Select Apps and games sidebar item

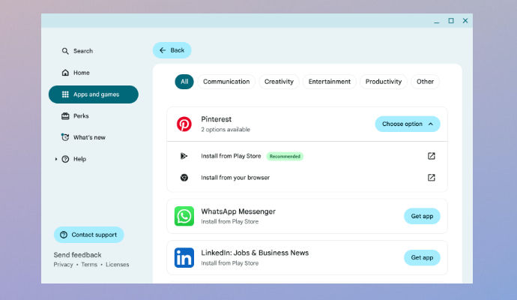[94, 94]
